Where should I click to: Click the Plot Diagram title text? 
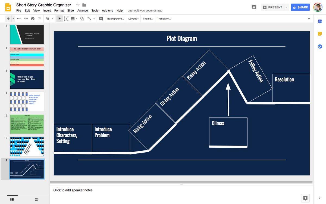(182, 38)
